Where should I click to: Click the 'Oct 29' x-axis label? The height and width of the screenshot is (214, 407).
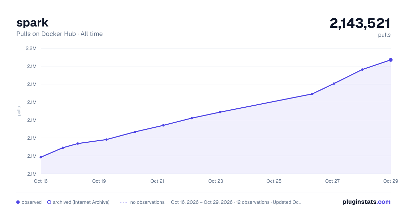391,181
